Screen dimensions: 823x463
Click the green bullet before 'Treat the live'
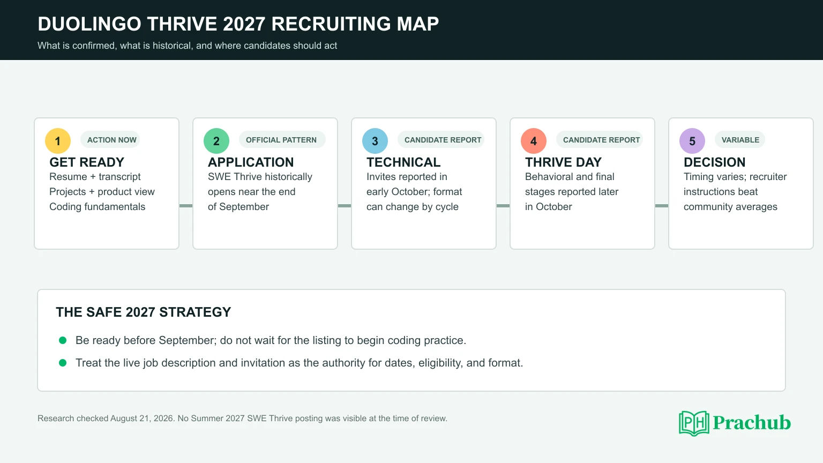coord(63,363)
